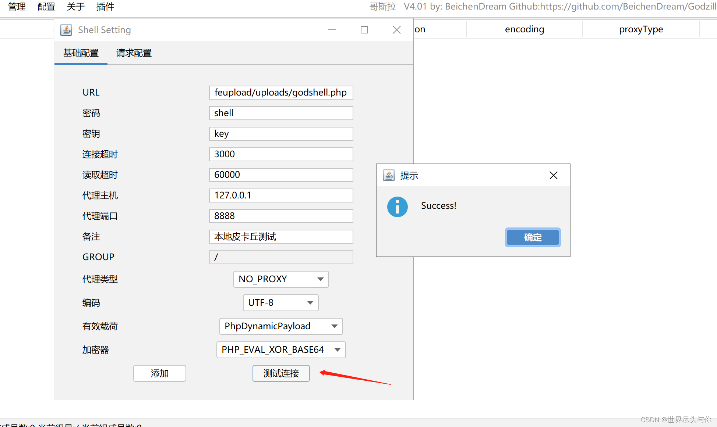Close the 提示 dialog with X

[x=554, y=175]
